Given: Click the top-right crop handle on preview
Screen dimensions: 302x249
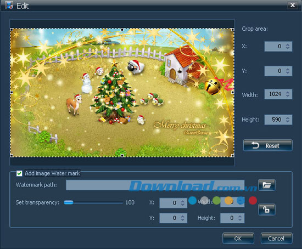Looking at the screenshot, I should [233, 30].
